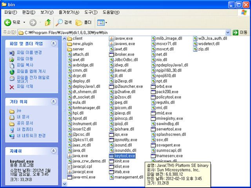Collapse the 기타 위치 panel

[x=53, y=101]
